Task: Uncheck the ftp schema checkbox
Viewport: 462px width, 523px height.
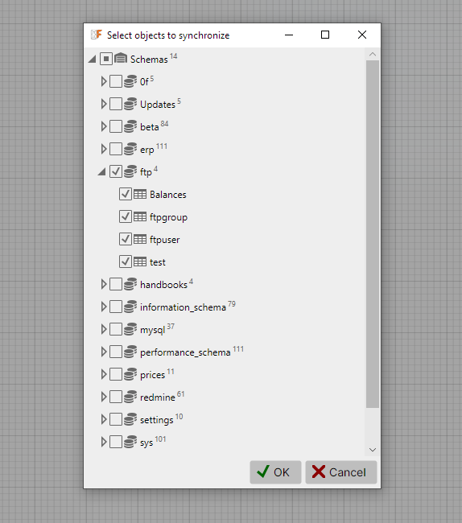Action: click(x=116, y=171)
